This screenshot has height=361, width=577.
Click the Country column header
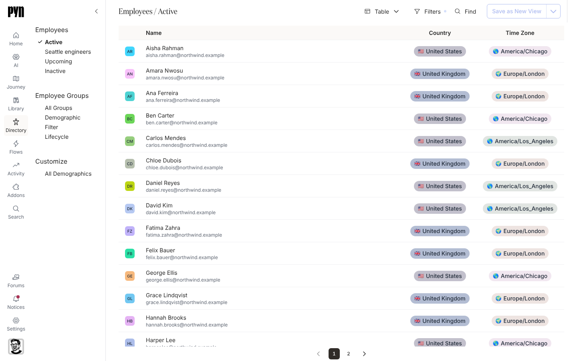click(440, 33)
